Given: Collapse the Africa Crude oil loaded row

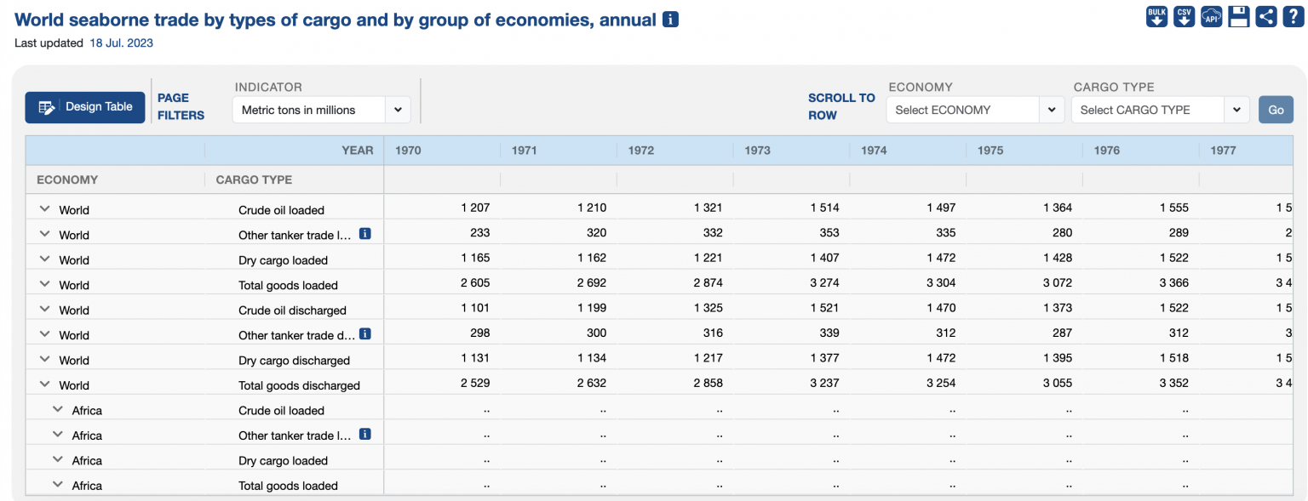Looking at the screenshot, I should pyautogui.click(x=57, y=407).
